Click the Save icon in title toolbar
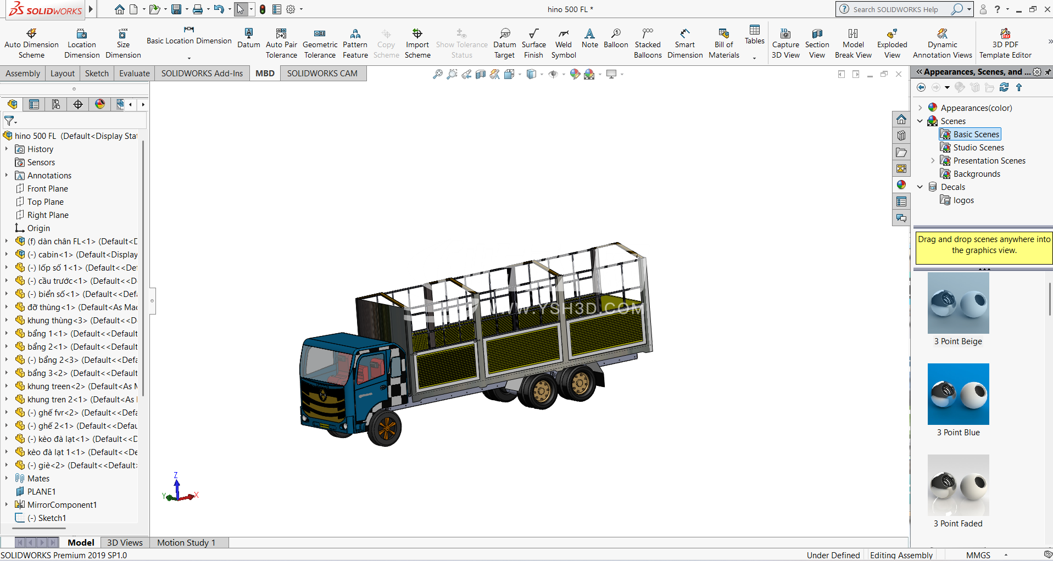The image size is (1053, 561). pos(176,9)
